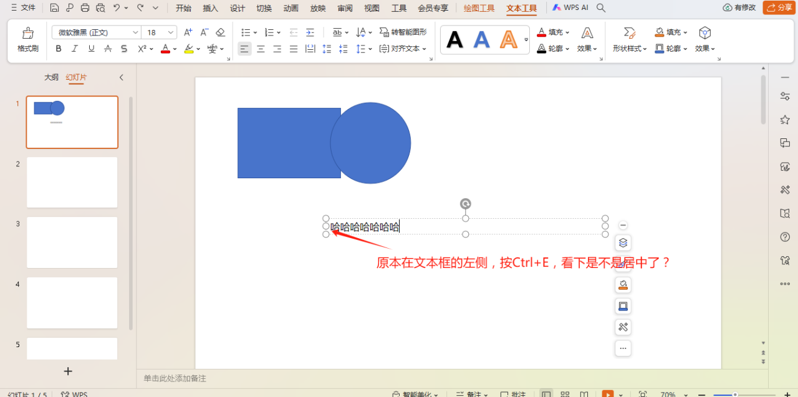This screenshot has width=798, height=397.
Task: Click the magic wand icon beside the slide
Action: tap(622, 327)
